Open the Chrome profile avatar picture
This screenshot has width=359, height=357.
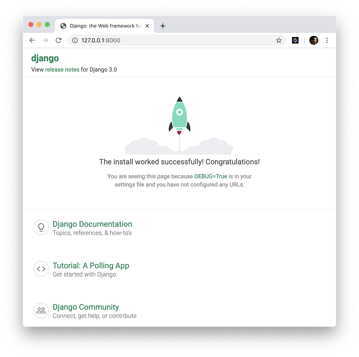pyautogui.click(x=314, y=40)
